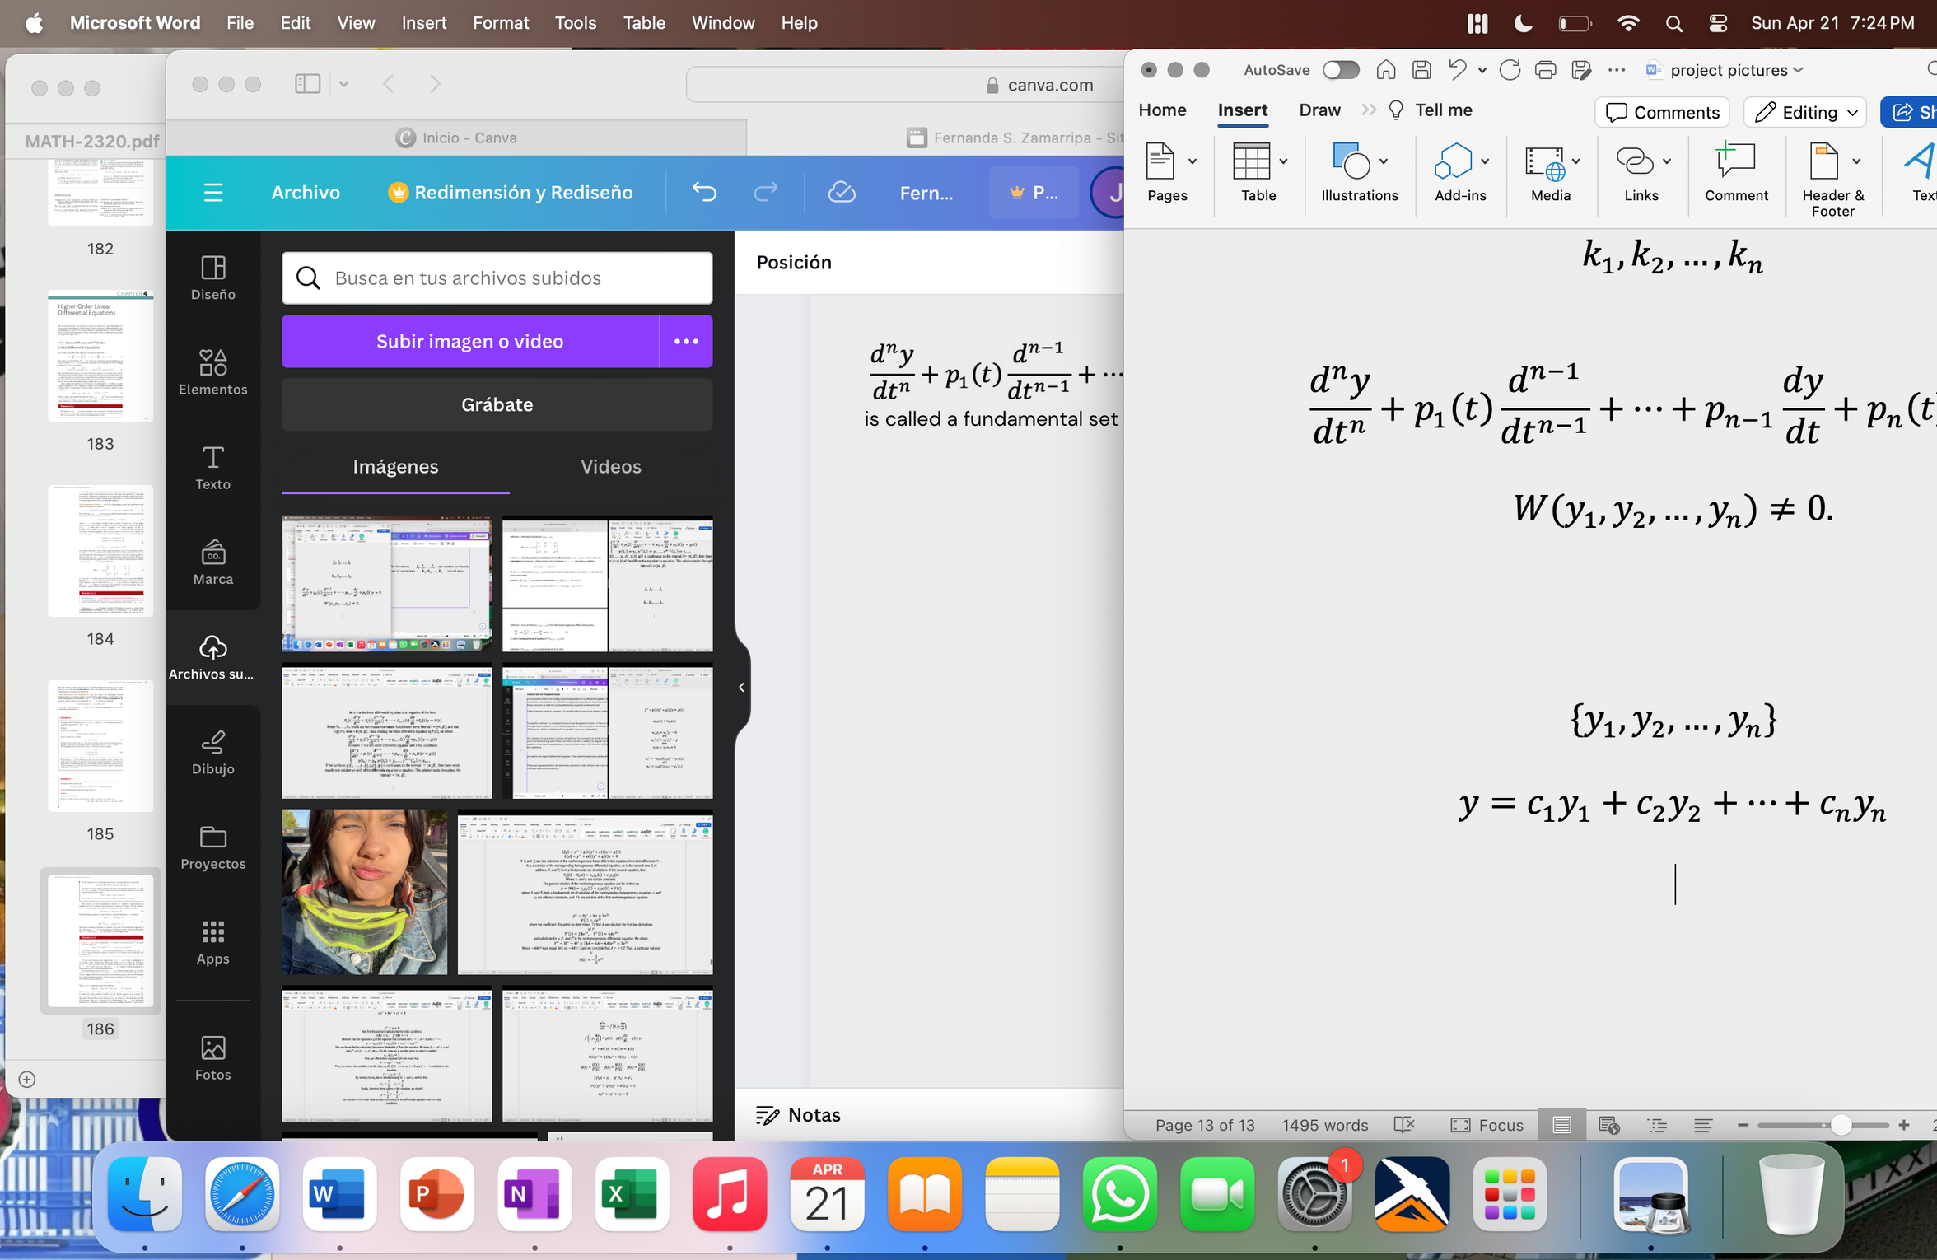Click the Word print icon
1937x1260 pixels.
click(1545, 70)
